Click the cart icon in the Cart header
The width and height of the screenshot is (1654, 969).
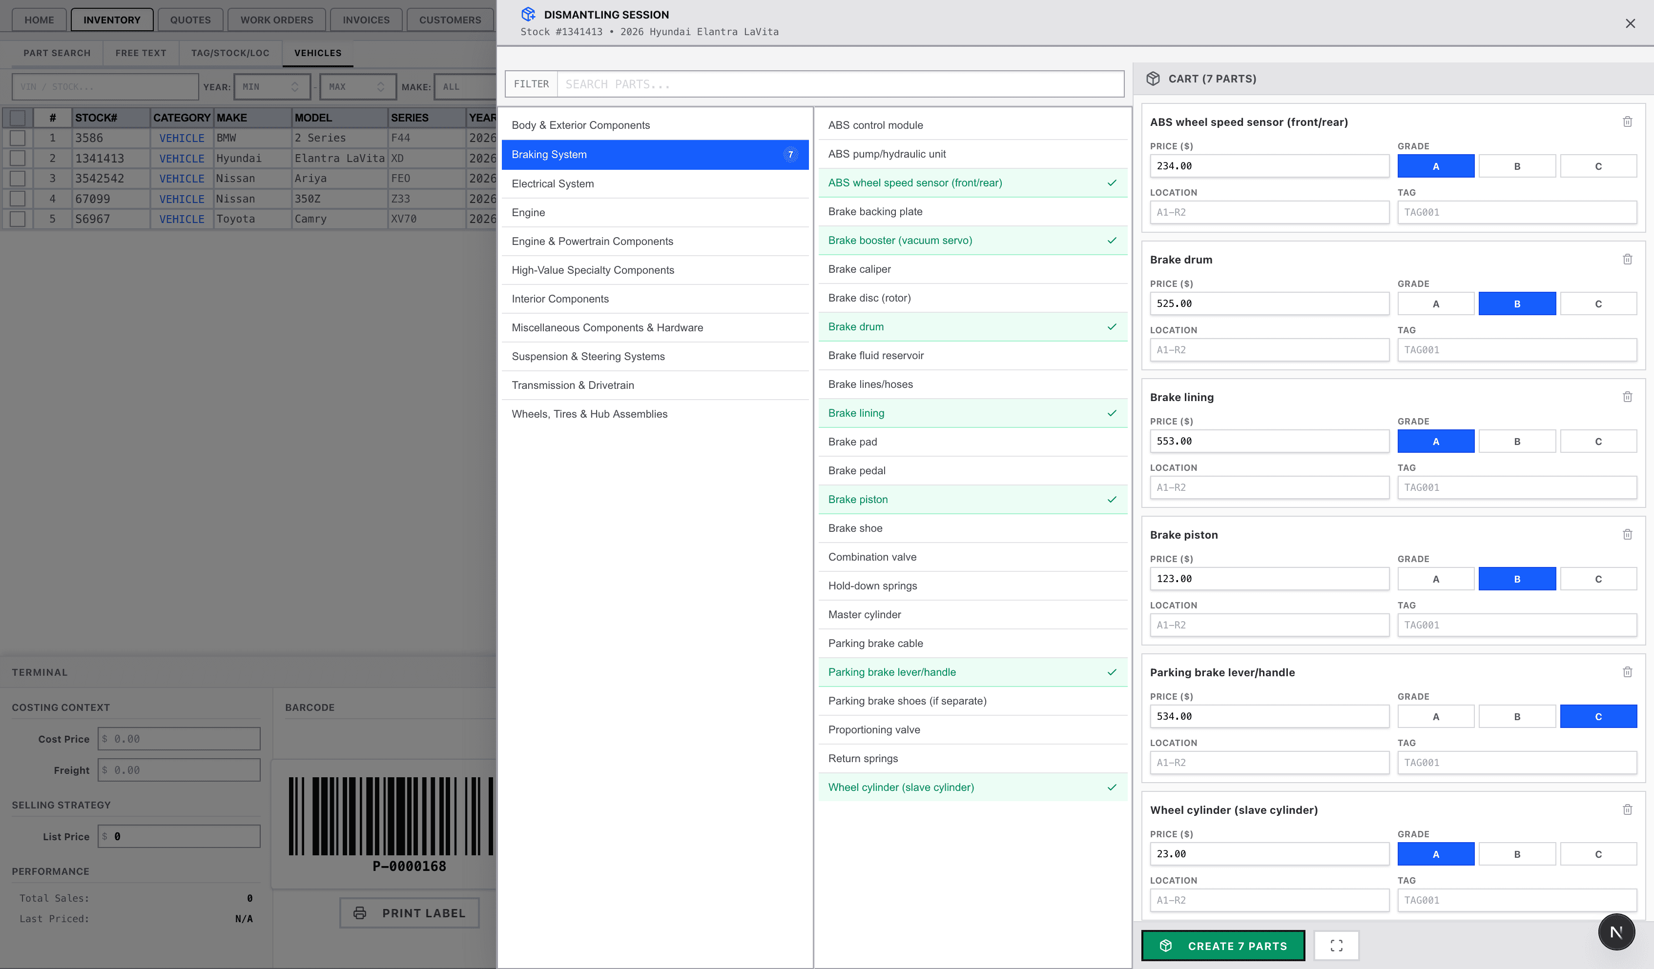[x=1153, y=78]
